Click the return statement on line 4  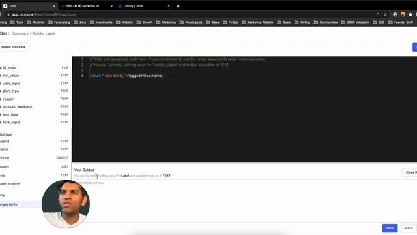point(126,76)
